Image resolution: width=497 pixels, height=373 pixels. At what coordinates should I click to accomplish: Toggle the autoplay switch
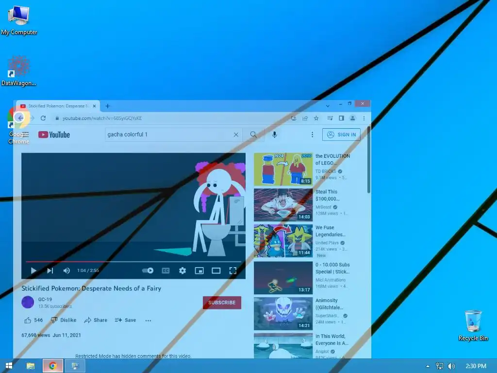148,271
